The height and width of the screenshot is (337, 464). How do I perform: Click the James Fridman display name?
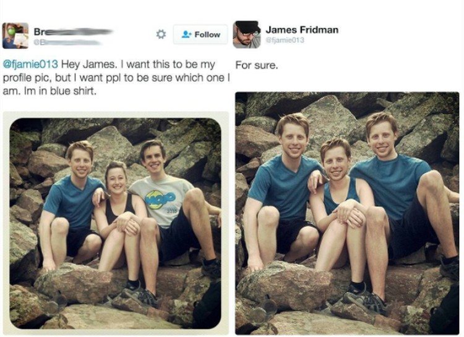(302, 30)
